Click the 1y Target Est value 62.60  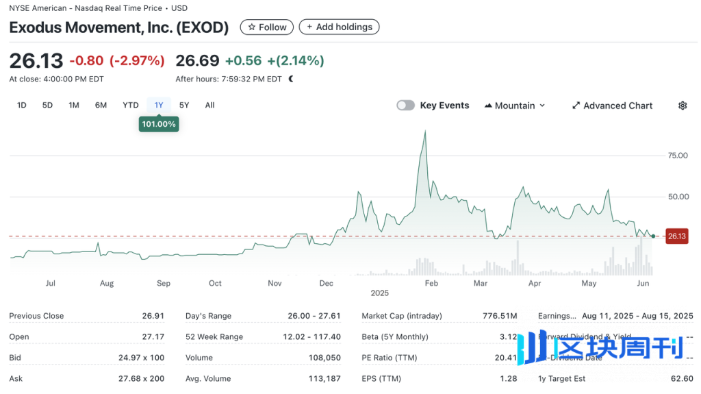682,379
